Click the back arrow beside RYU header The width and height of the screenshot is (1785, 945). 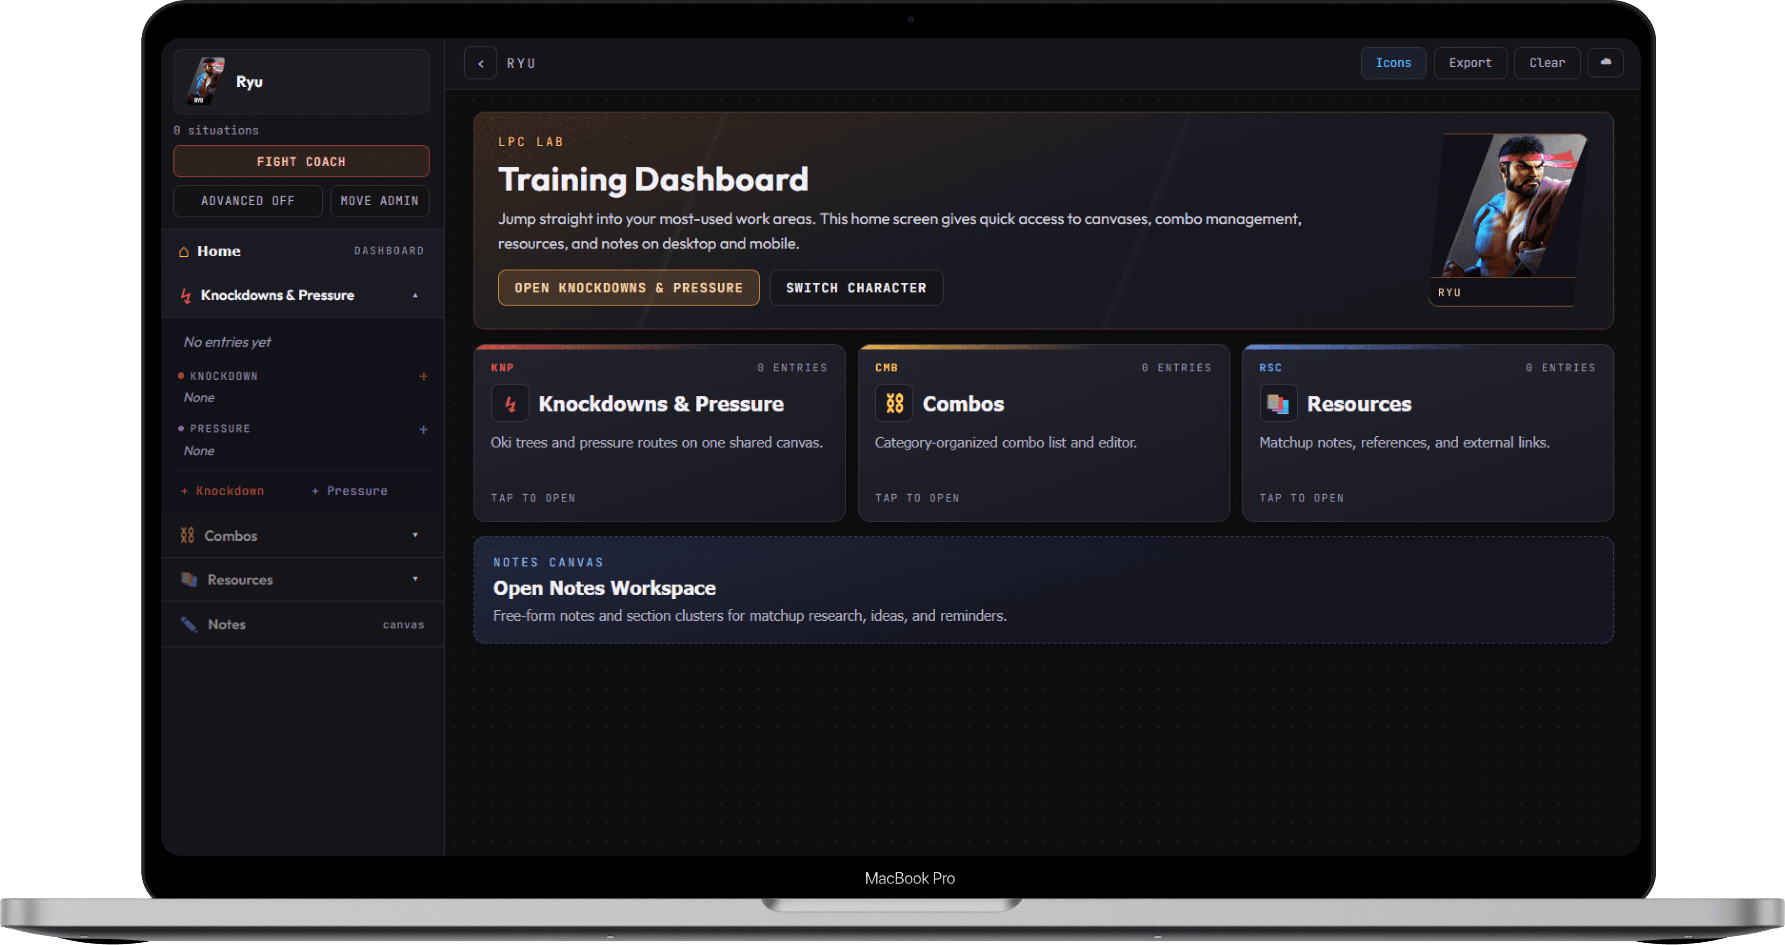480,63
